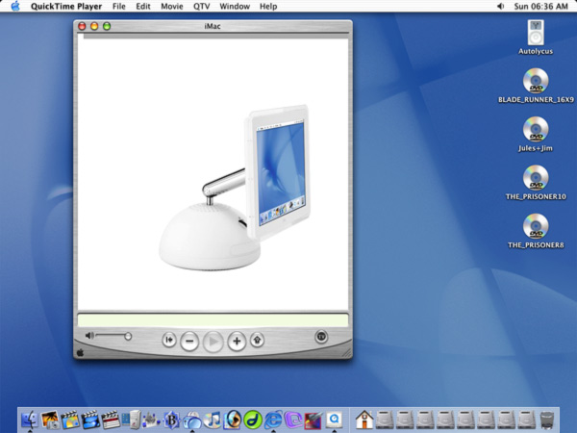The height and width of the screenshot is (433, 577).
Task: Open iTunes music note icon in Dock
Action: tap(213, 420)
